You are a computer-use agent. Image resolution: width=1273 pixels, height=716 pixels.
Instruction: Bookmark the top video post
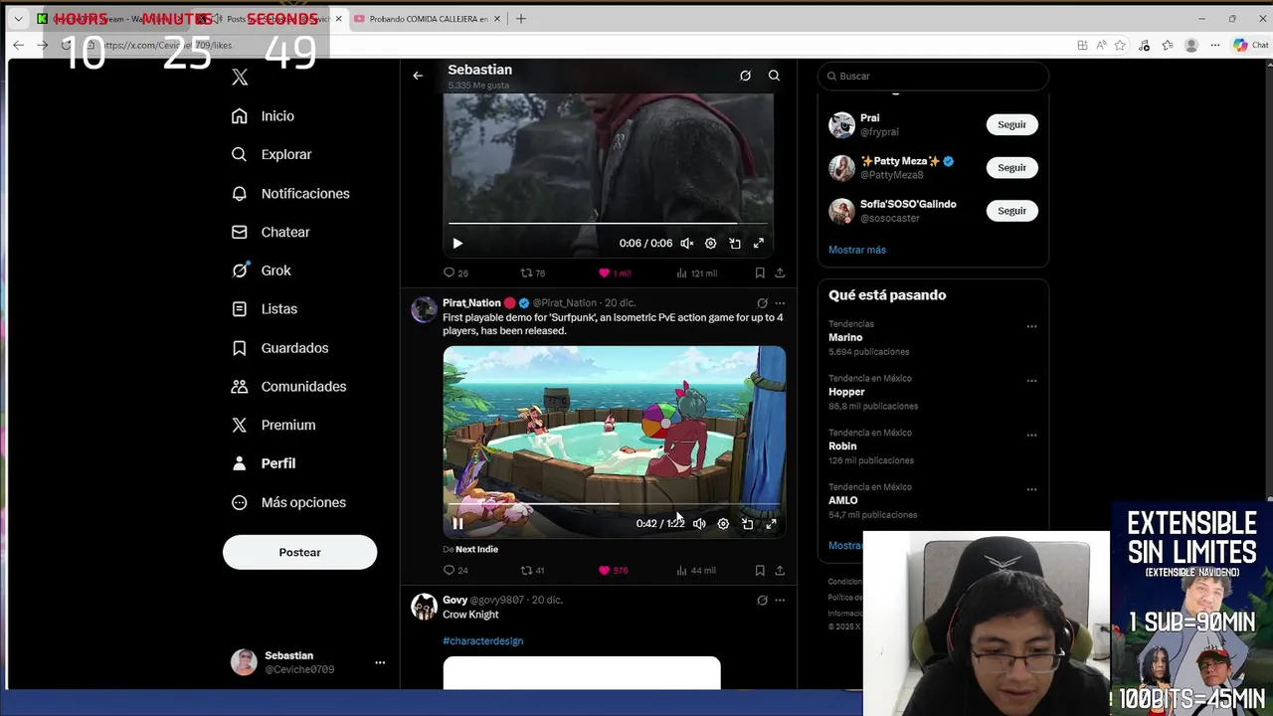pos(760,272)
